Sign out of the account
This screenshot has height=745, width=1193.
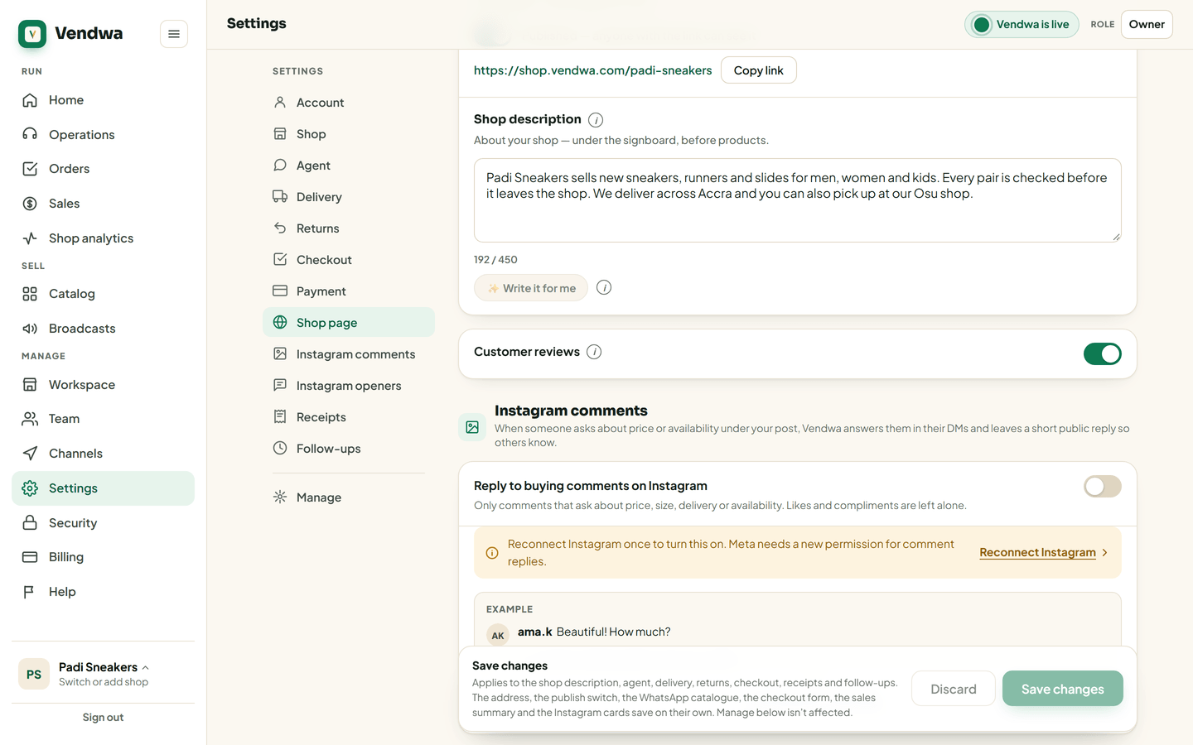103,718
